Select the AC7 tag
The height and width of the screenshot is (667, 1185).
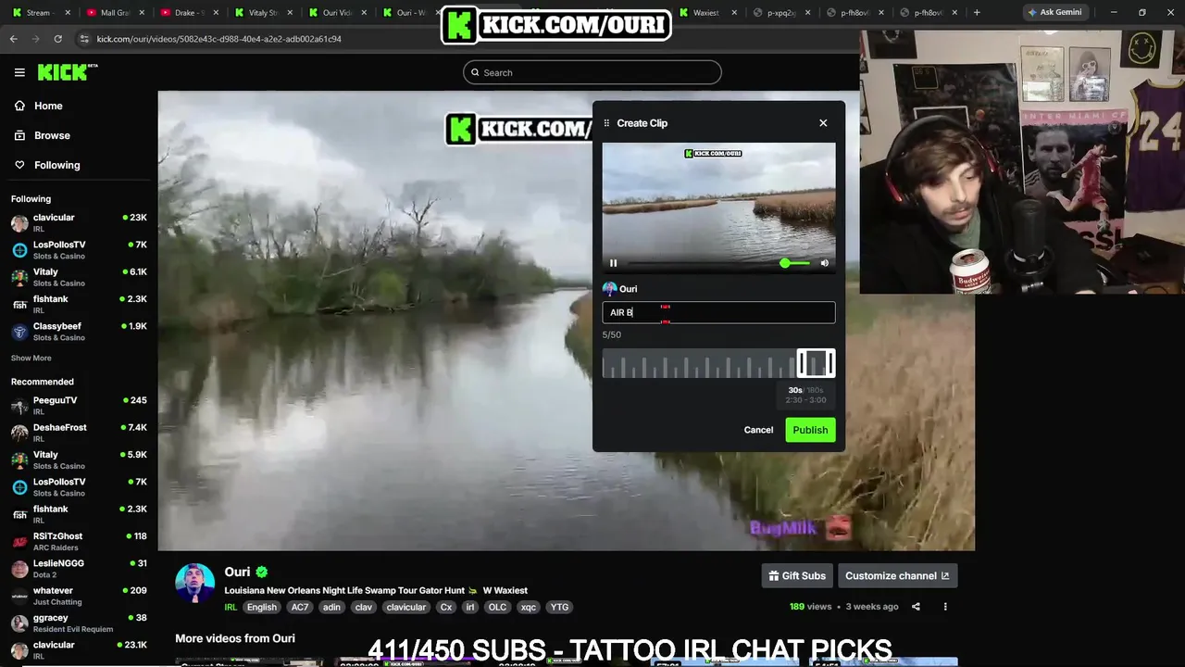click(x=300, y=607)
